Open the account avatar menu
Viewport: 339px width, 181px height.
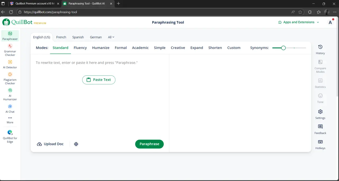click(330, 22)
